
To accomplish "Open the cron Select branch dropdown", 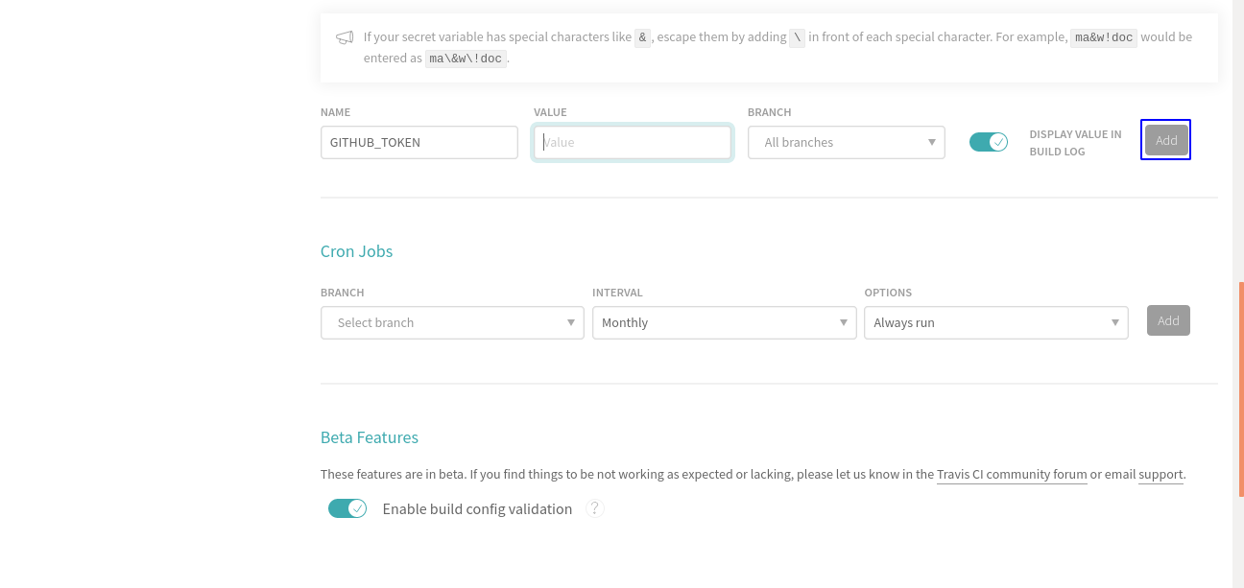I will 452,322.
